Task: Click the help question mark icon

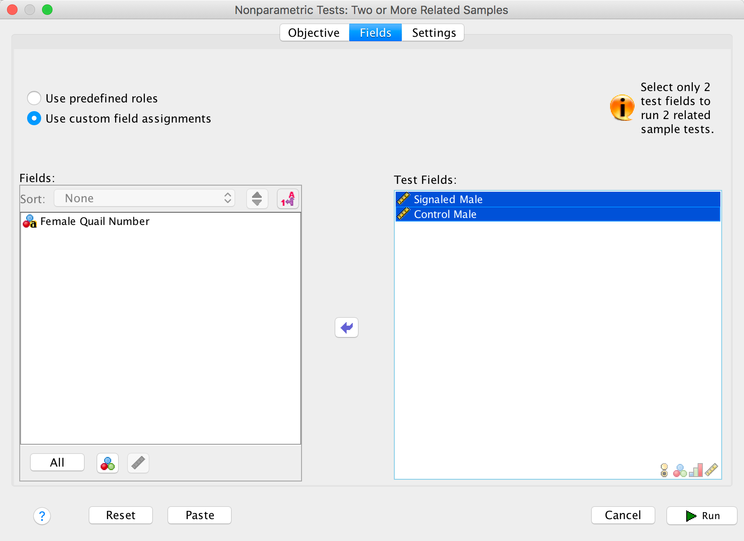Action: click(x=42, y=516)
